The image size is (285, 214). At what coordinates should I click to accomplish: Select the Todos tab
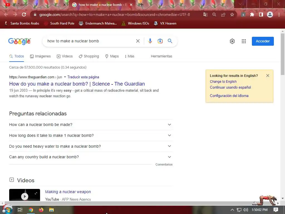click(x=16, y=56)
